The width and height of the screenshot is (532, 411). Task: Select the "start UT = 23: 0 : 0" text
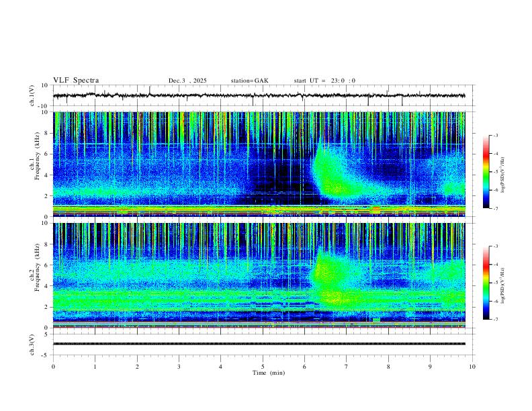pyautogui.click(x=324, y=81)
